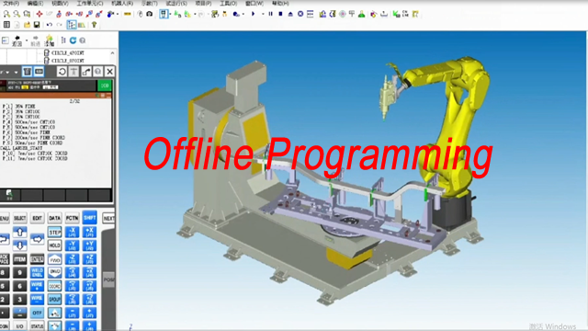Viewport: 588px width, 331px height.
Task: Open the back history dropdown arrow
Action: click(27, 40)
